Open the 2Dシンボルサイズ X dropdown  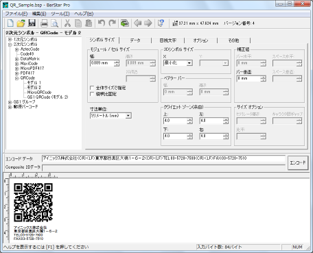pos(189,63)
